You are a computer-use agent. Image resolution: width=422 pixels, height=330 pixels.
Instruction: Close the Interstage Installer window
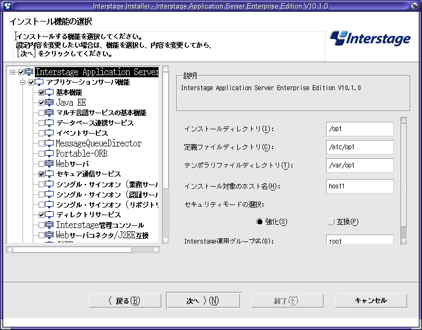(x=415, y=6)
